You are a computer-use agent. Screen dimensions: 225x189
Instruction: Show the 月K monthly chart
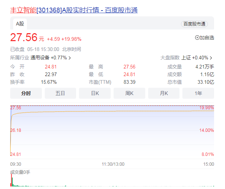163,93
